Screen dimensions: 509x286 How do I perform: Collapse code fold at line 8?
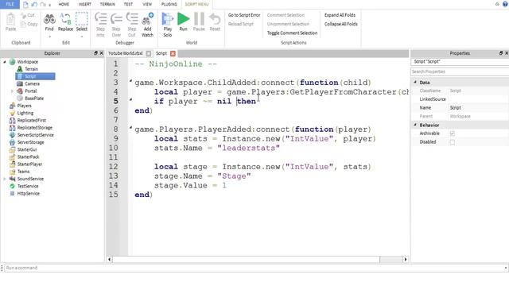130,128
